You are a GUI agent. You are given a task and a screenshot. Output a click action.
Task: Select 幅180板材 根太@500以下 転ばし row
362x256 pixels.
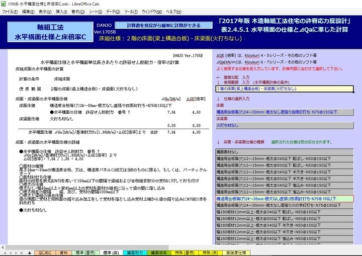285,219
